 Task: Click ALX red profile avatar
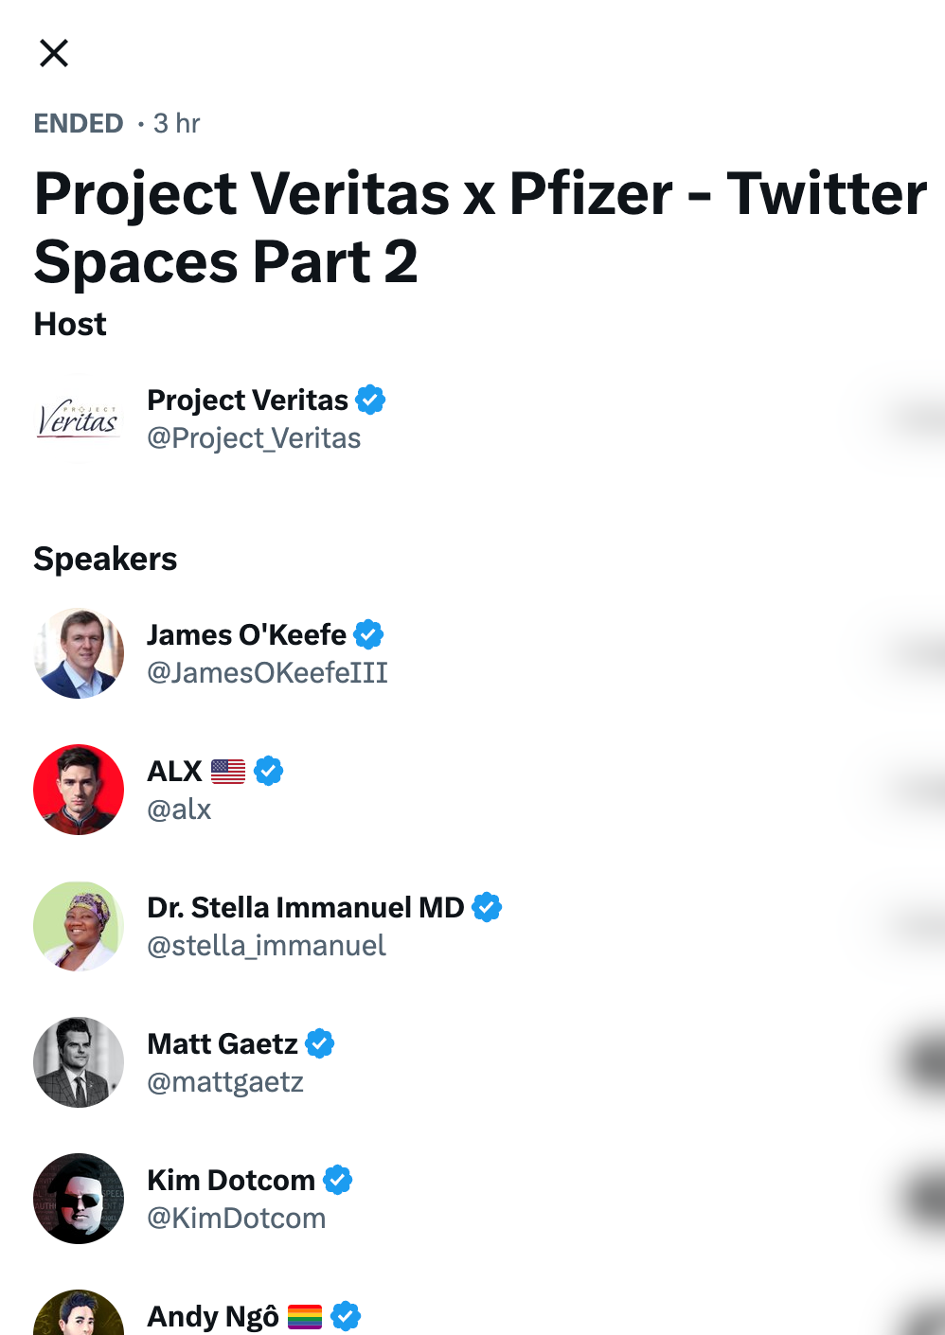pyautogui.click(x=79, y=790)
